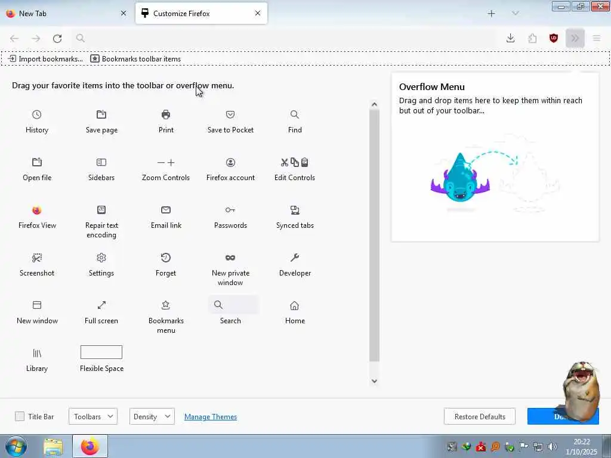The width and height of the screenshot is (611, 458).
Task: Click the scroll down arrow of palette
Action: point(374,381)
